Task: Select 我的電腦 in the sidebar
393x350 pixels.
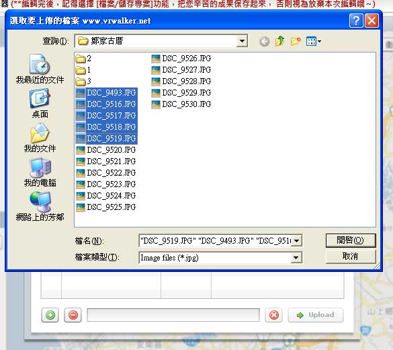Action: (x=40, y=172)
